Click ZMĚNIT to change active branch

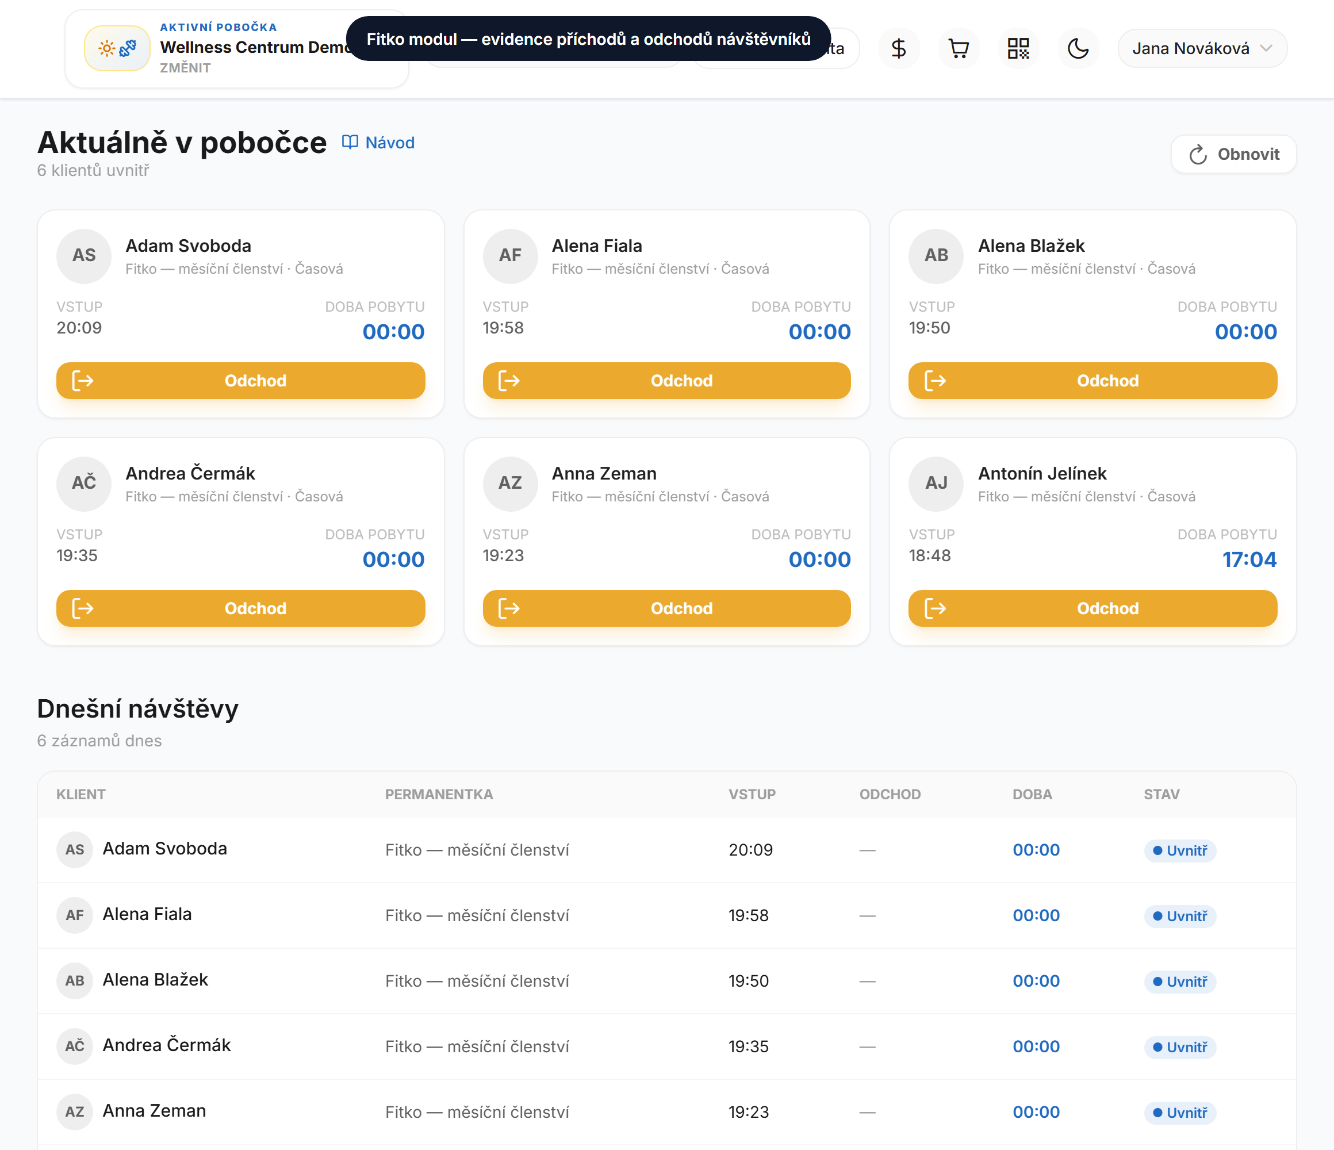click(185, 68)
